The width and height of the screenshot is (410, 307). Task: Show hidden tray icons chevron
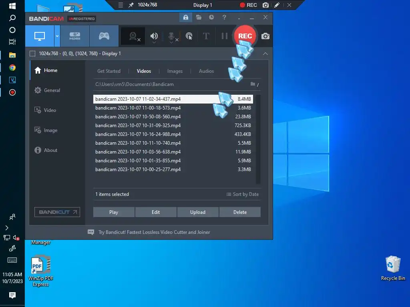click(7, 228)
